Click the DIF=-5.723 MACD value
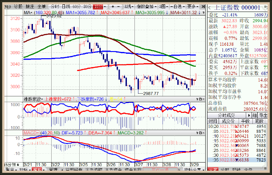This screenshot has height=175, width=272. click(72, 133)
